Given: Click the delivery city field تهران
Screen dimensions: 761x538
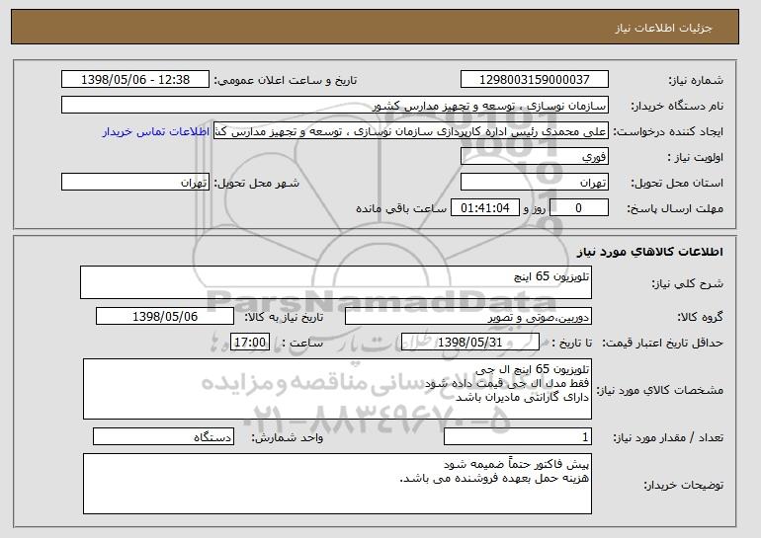Looking at the screenshot, I should 135,183.
